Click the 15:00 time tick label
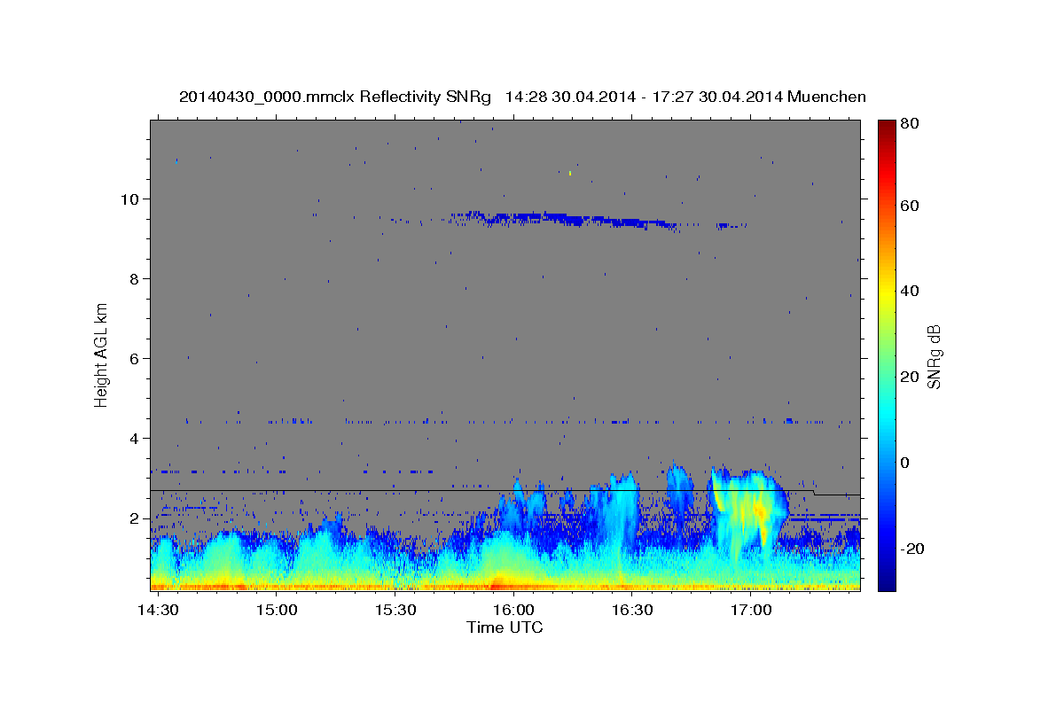Image resolution: width=1064 pixels, height=709 pixels. (x=278, y=611)
